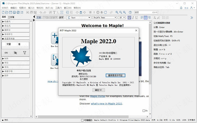197x123 pixels.
Task: Expand the 收藏夹 palette
Action: pyautogui.click(x=15, y=21)
